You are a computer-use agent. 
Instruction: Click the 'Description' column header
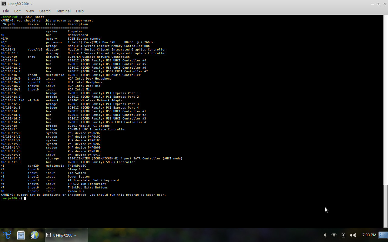[x=78, y=24]
